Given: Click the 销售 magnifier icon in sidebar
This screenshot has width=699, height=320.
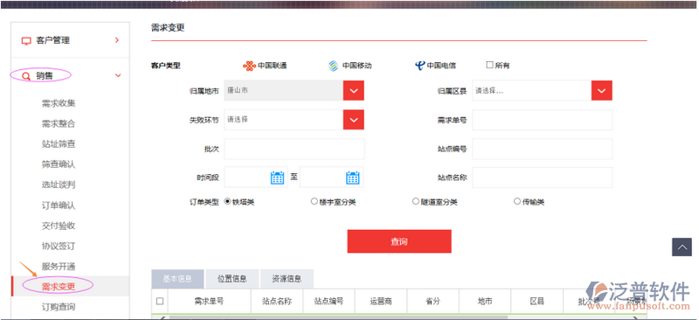Looking at the screenshot, I should 26,76.
